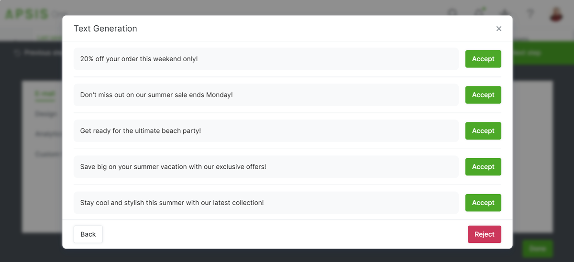Image resolution: width=574 pixels, height=262 pixels.
Task: Select the '20% off your order' text field
Action: click(x=266, y=59)
